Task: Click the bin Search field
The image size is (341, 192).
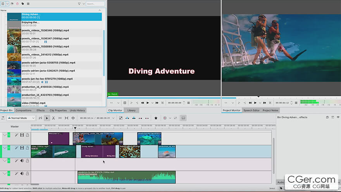Action: tap(95, 4)
